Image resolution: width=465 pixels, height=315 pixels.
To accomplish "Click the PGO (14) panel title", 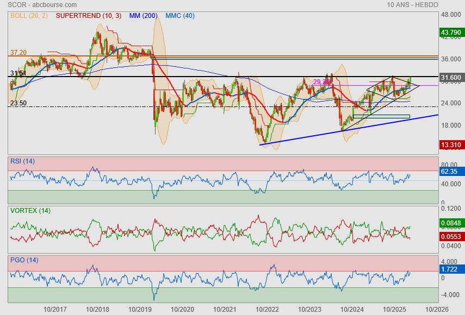I will [24, 260].
